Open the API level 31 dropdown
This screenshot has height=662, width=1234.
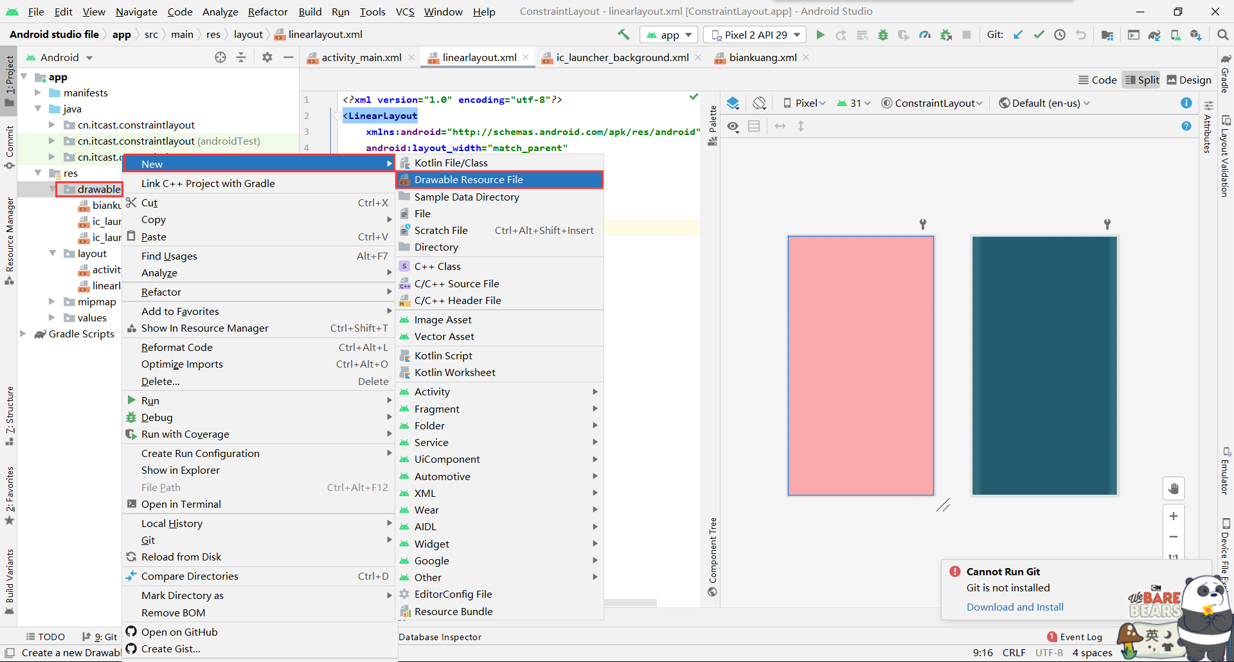pos(853,103)
